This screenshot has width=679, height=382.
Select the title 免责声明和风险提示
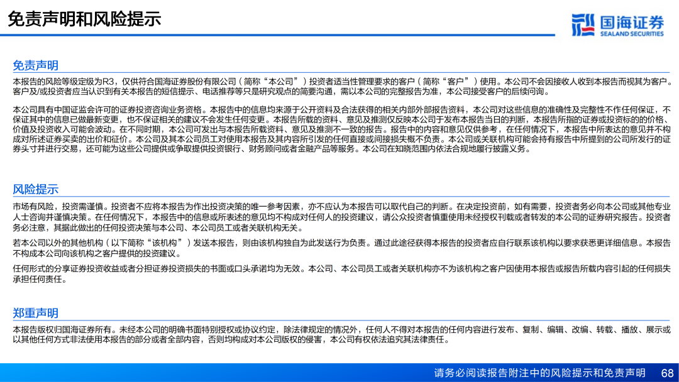[84, 19]
